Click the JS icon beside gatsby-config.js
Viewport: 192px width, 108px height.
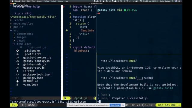click(x=17, y=61)
